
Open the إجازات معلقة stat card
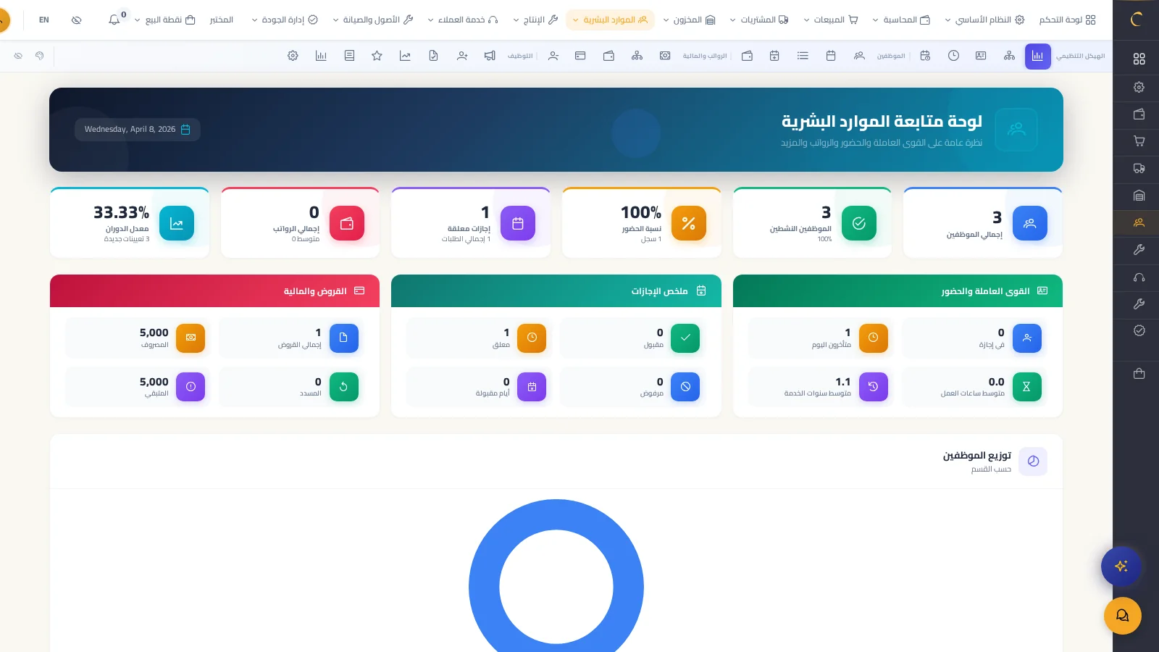[x=471, y=222]
